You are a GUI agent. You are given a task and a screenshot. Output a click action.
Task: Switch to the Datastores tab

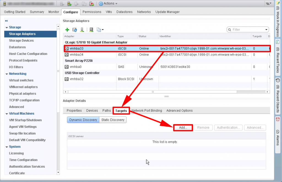124,12
